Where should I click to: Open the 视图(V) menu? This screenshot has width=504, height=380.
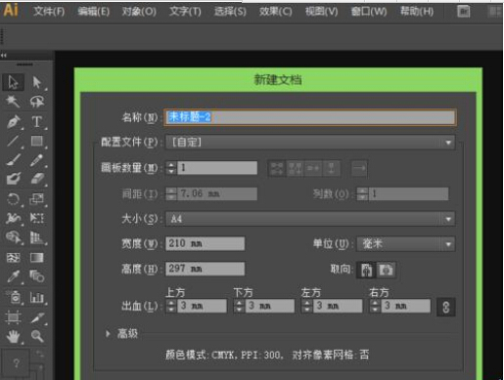(322, 12)
